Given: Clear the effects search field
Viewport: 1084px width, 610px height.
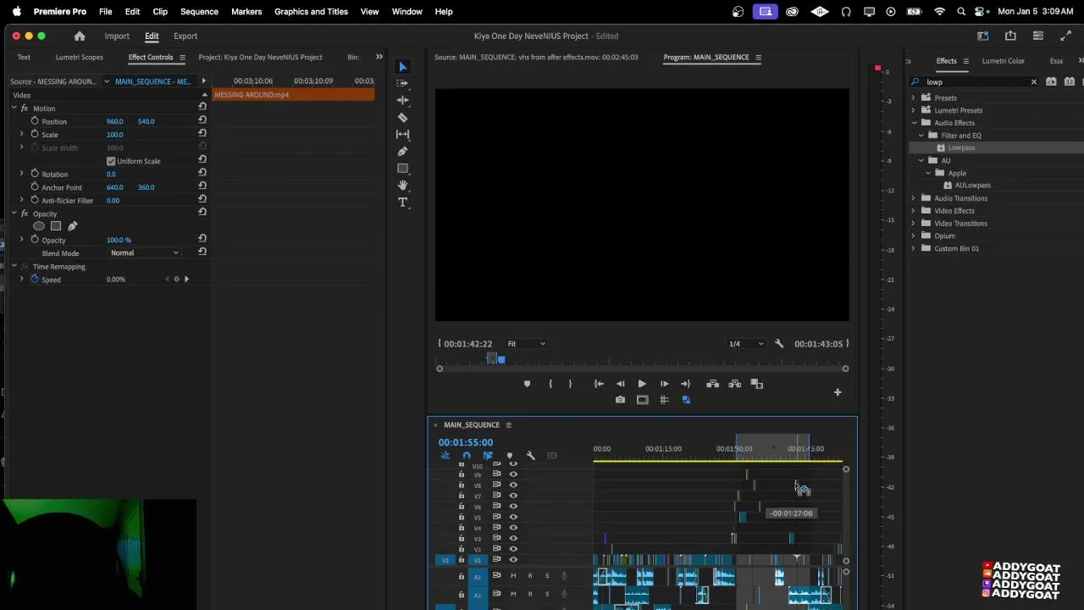Looking at the screenshot, I should pos(1033,82).
